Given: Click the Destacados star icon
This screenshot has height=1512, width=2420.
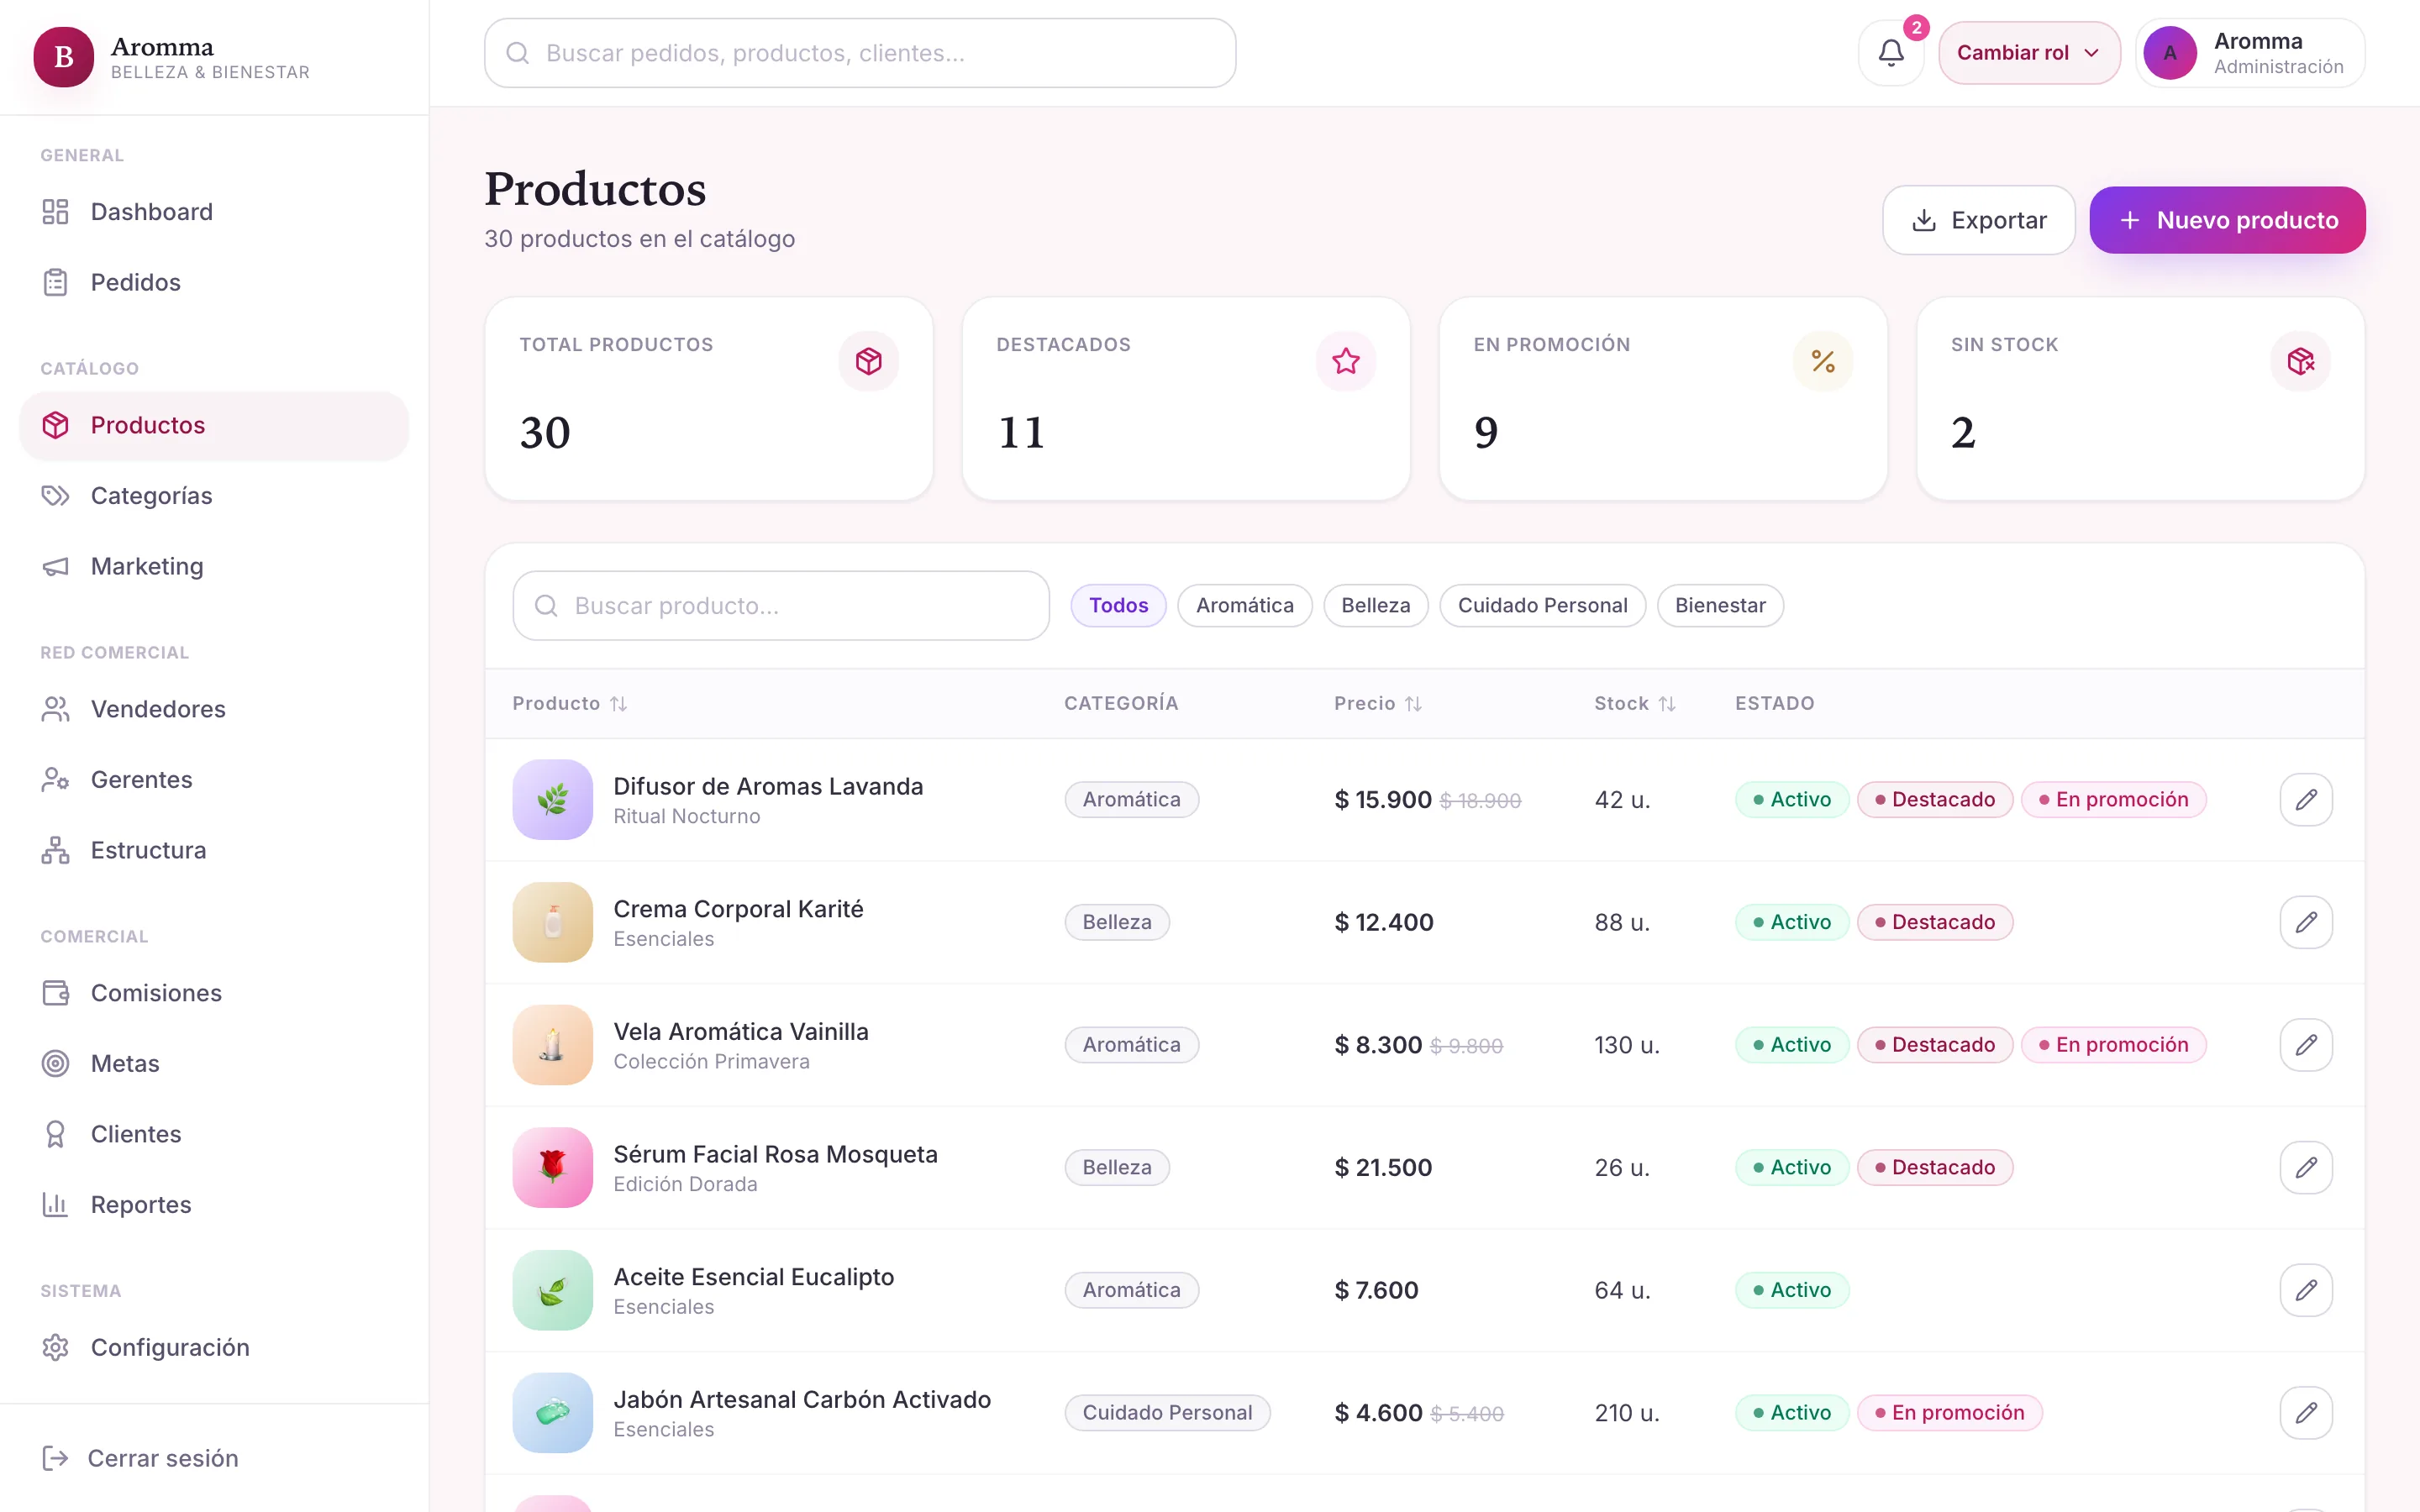Looking at the screenshot, I should [1346, 361].
